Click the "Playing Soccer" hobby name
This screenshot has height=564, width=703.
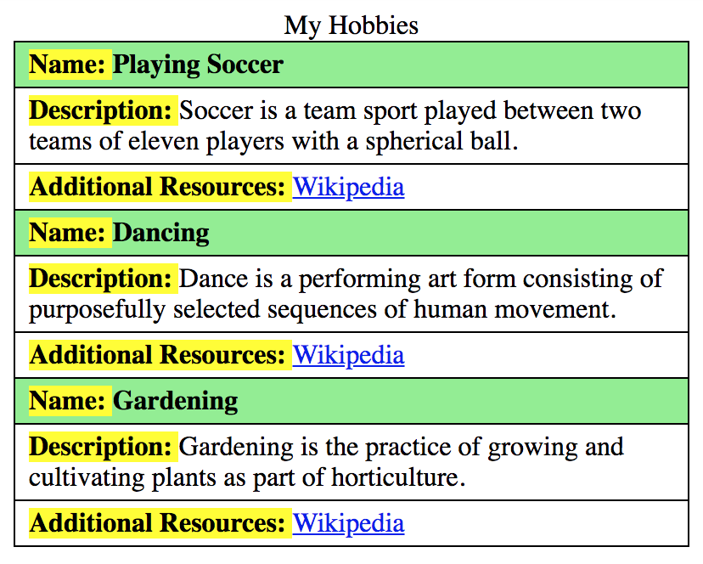point(198,65)
